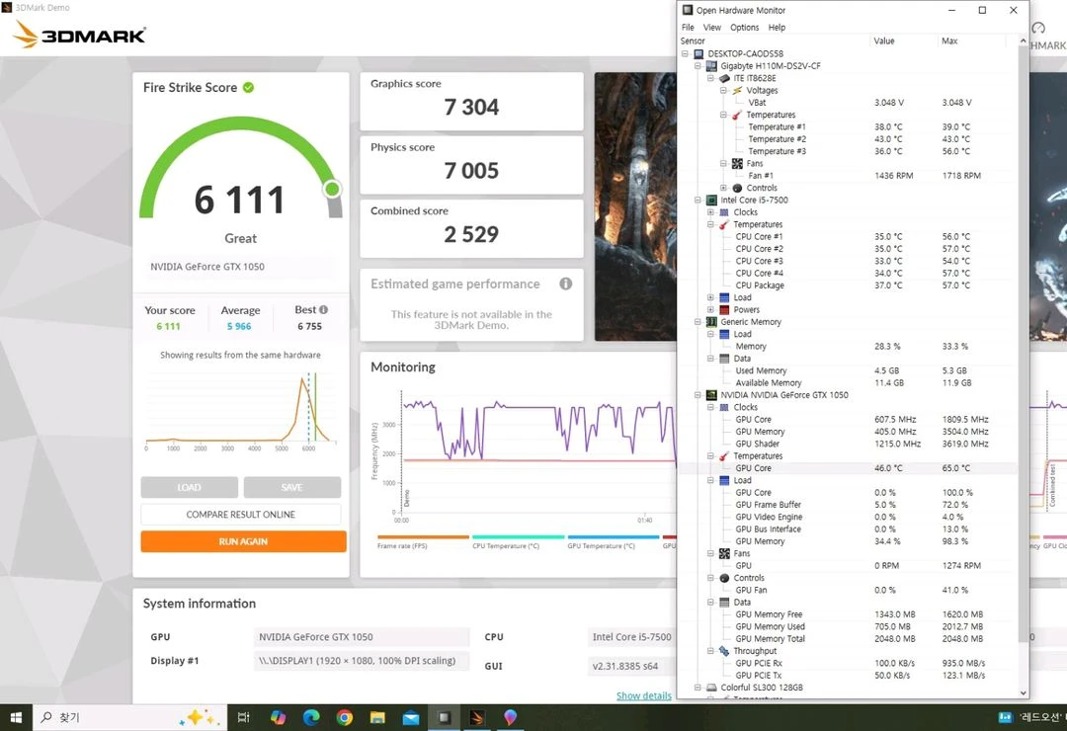This screenshot has width=1067, height=731.
Task: Open File Explorer from the taskbar
Action: pyautogui.click(x=377, y=717)
